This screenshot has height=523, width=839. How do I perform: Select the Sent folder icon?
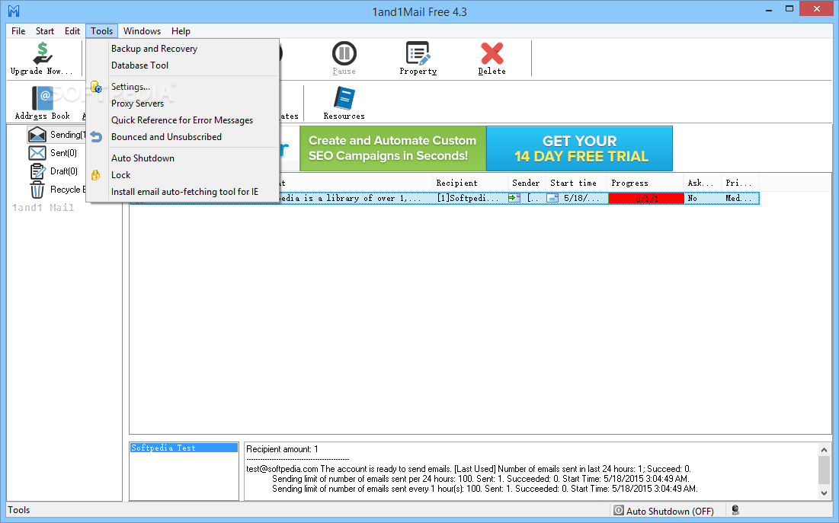click(37, 153)
